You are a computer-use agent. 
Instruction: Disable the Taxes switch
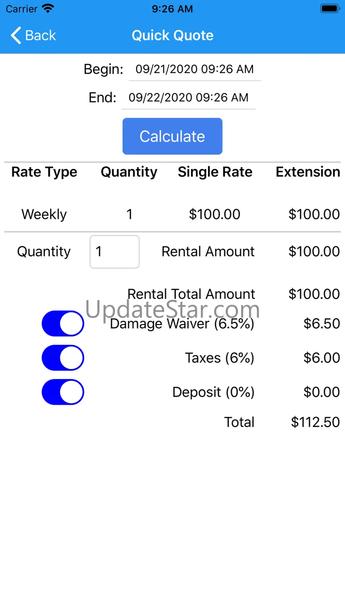click(x=63, y=358)
